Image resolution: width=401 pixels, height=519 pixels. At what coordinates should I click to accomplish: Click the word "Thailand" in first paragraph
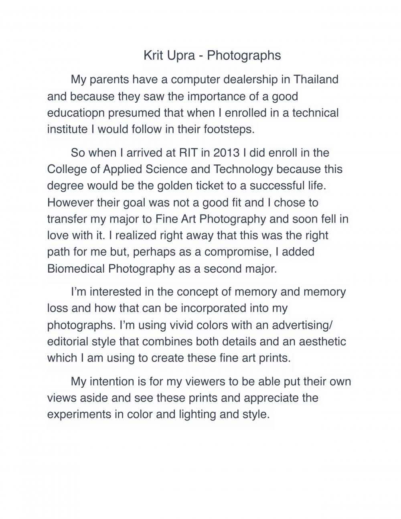316,79
